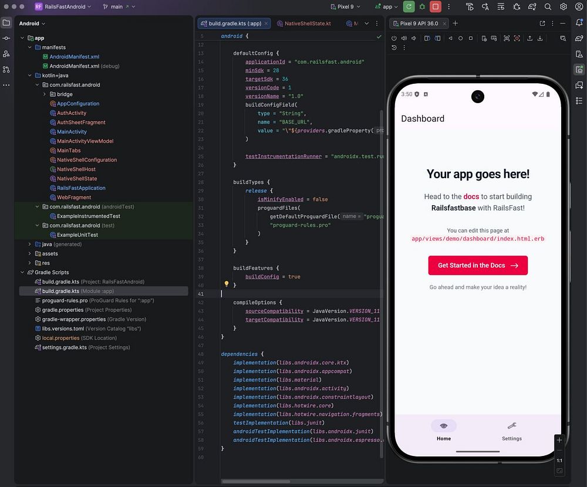Viewport: 587px width, 487px height.
Task: Zoom in emulator with plus button
Action: tap(559, 440)
